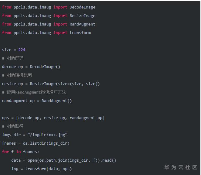
Task: Click the comment '# 图像随机裁剪'
Action: tap(17, 75)
